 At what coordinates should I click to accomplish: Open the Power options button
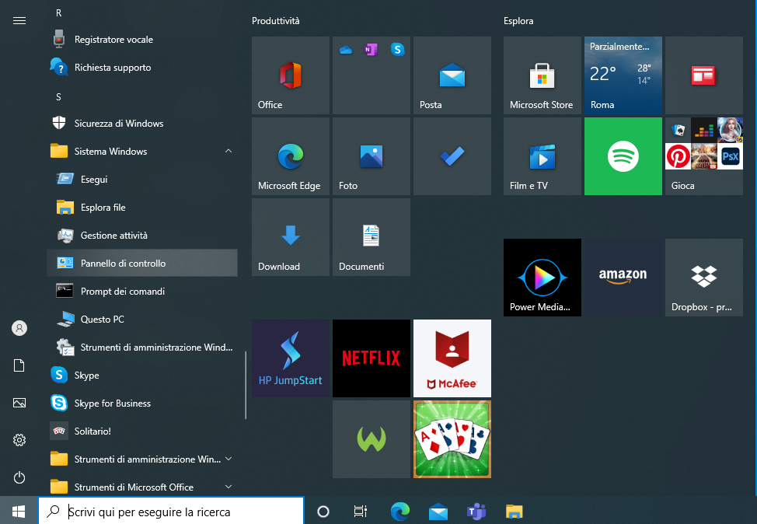click(x=19, y=477)
